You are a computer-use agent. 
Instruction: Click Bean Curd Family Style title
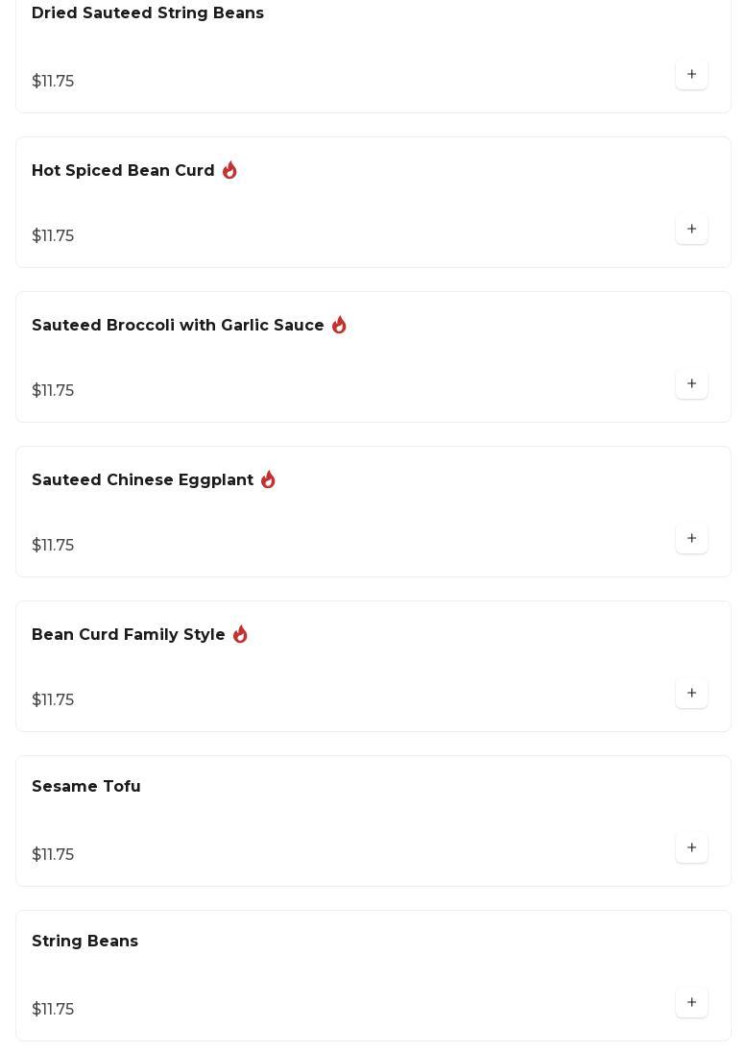[129, 635]
